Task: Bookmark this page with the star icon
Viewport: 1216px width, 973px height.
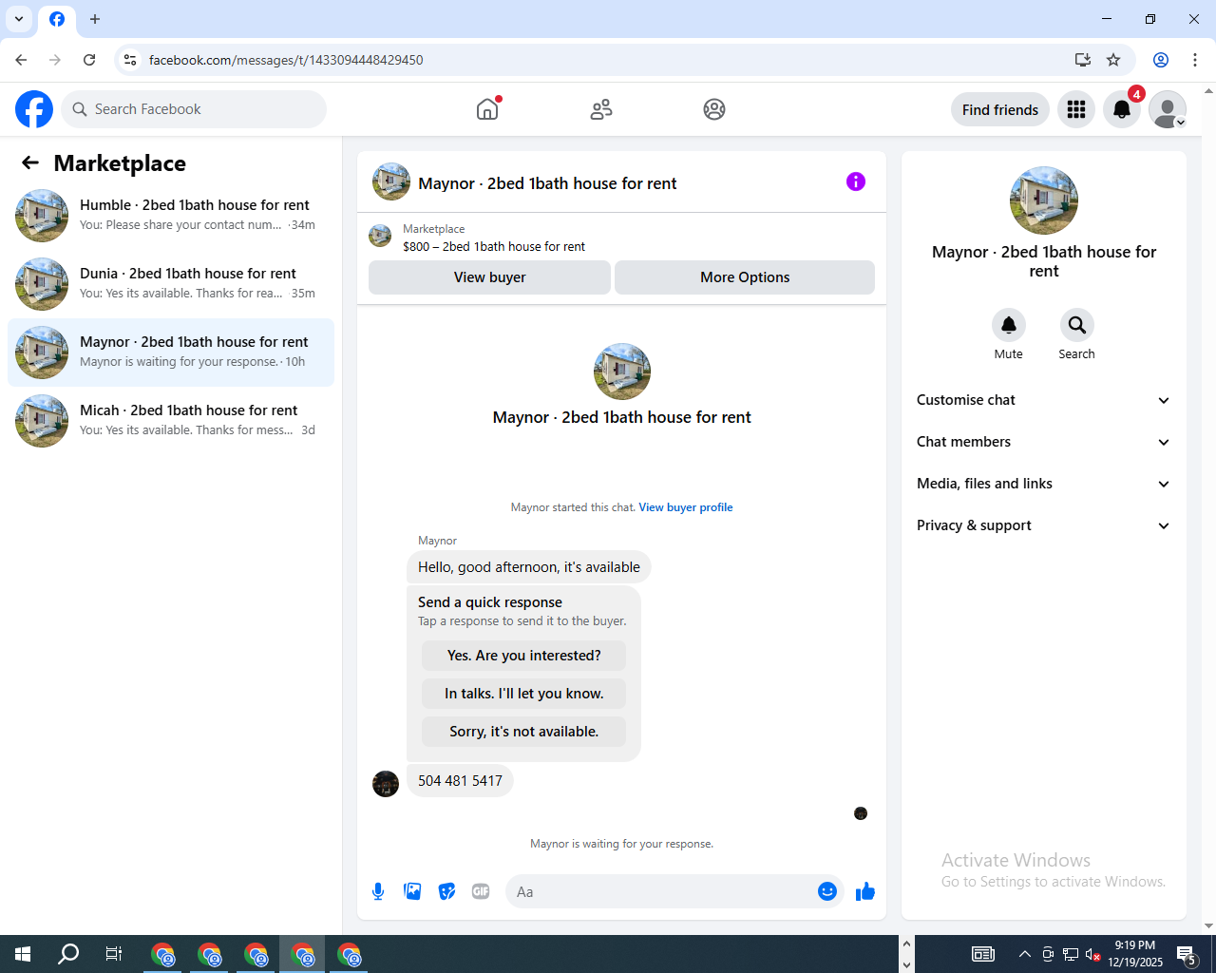Action: point(1113,60)
